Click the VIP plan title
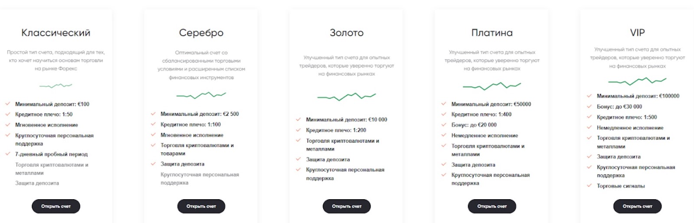Image resolution: width=694 pixels, height=223 pixels. (637, 33)
